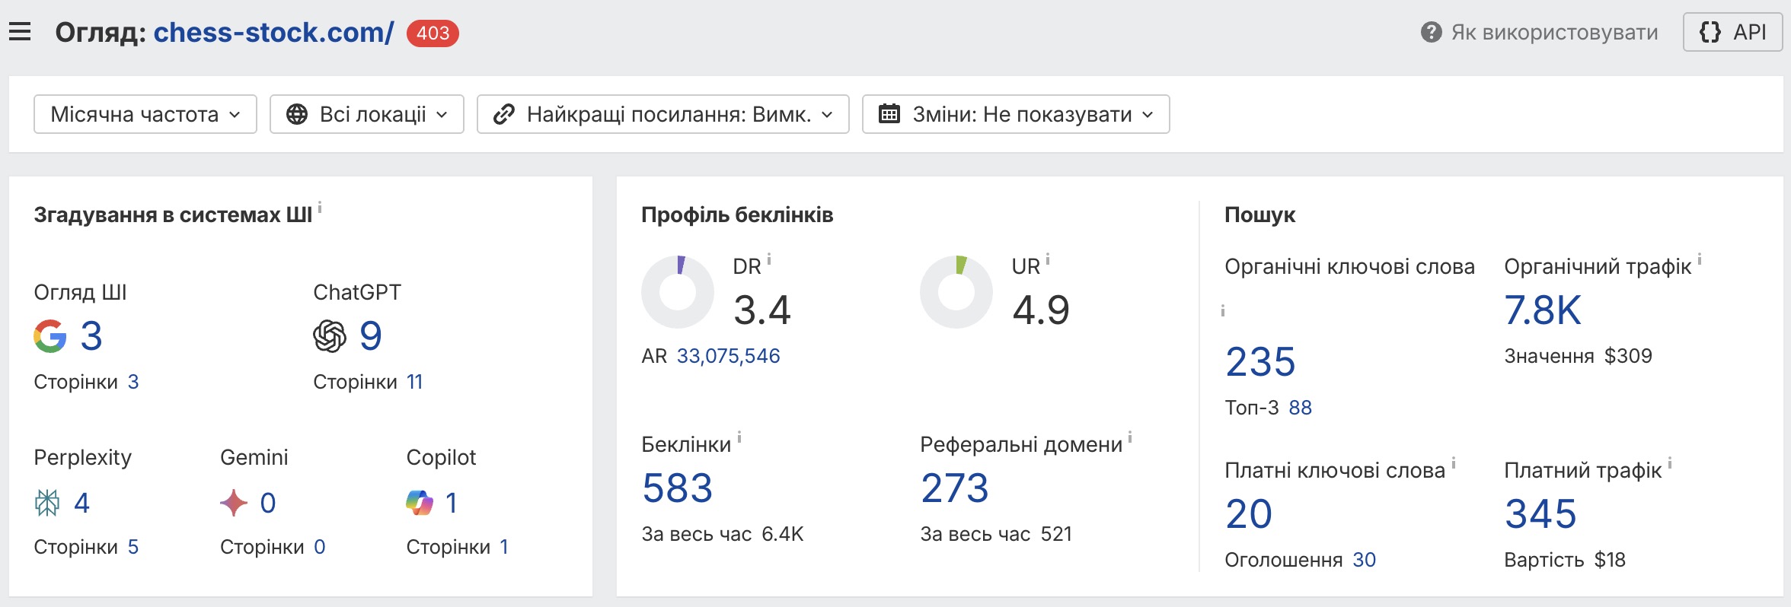Screen dimensions: 1791x607
Task: Open the 273 referring domains count
Action: [954, 488]
